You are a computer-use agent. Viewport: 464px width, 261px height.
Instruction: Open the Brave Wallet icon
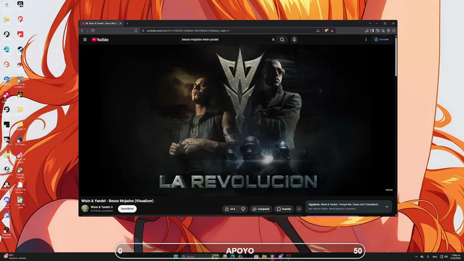pyautogui.click(x=377, y=30)
